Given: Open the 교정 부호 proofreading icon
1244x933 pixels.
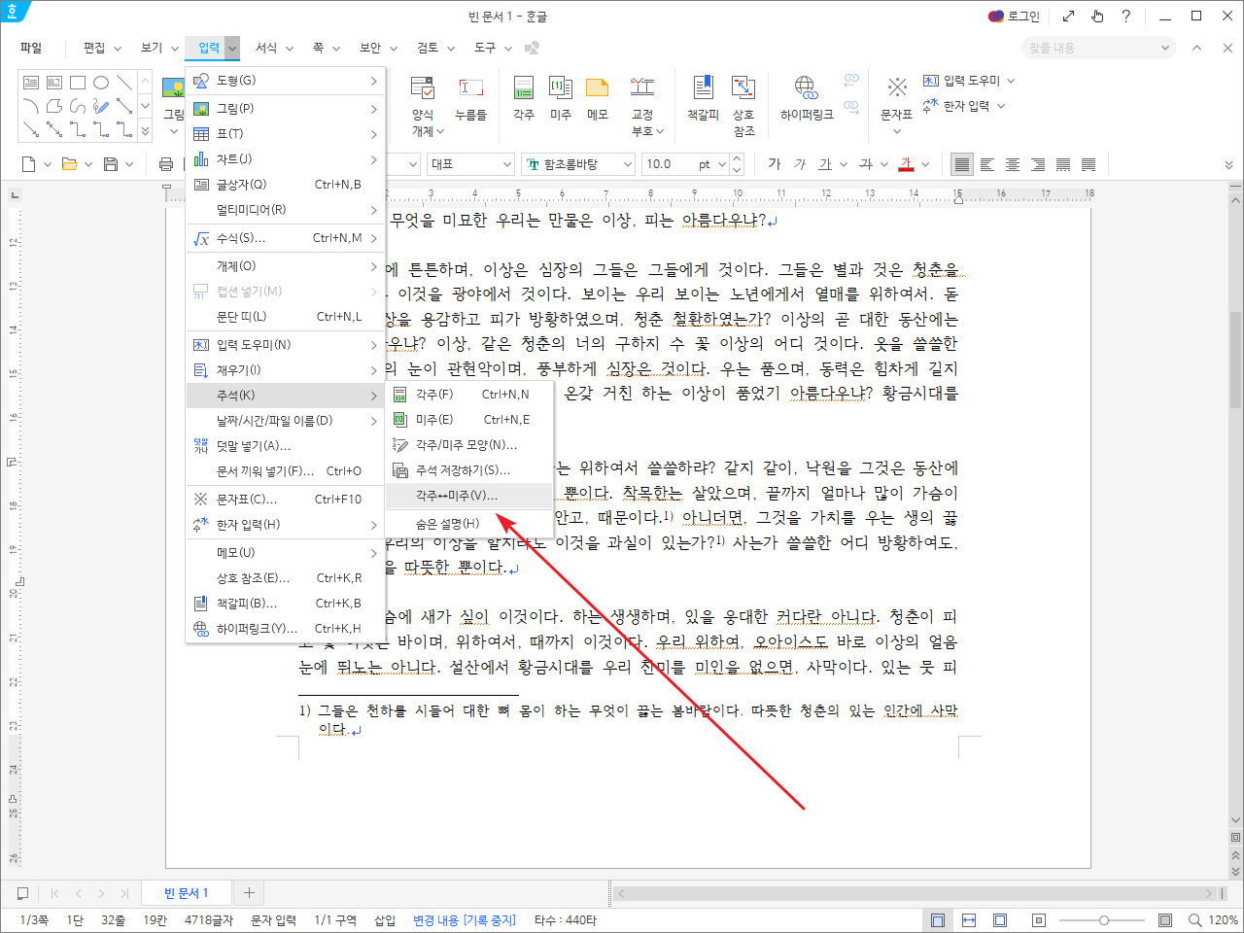Looking at the screenshot, I should click(x=642, y=105).
